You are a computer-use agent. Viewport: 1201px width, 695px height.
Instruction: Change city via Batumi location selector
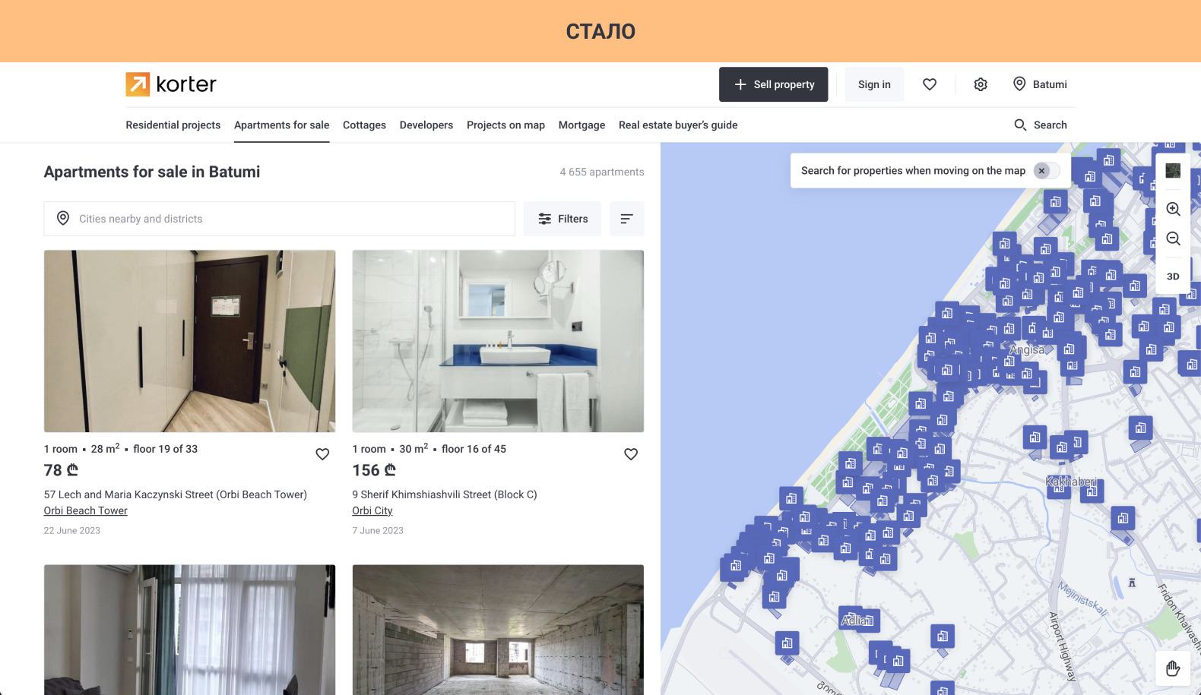(1040, 84)
